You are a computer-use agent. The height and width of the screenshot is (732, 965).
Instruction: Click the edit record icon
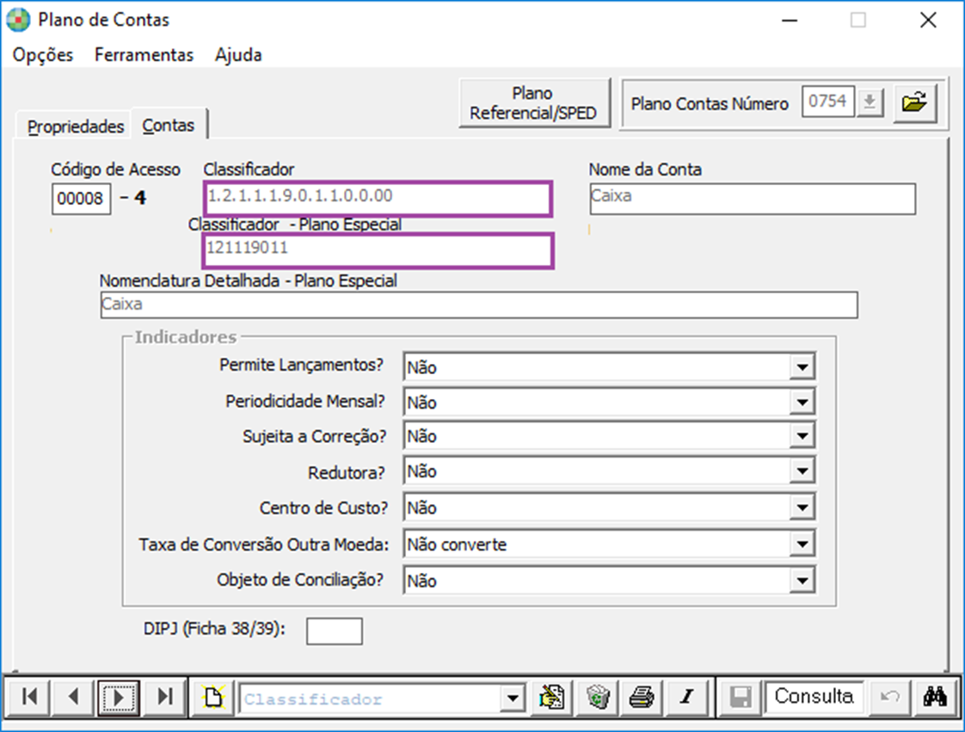tap(551, 697)
